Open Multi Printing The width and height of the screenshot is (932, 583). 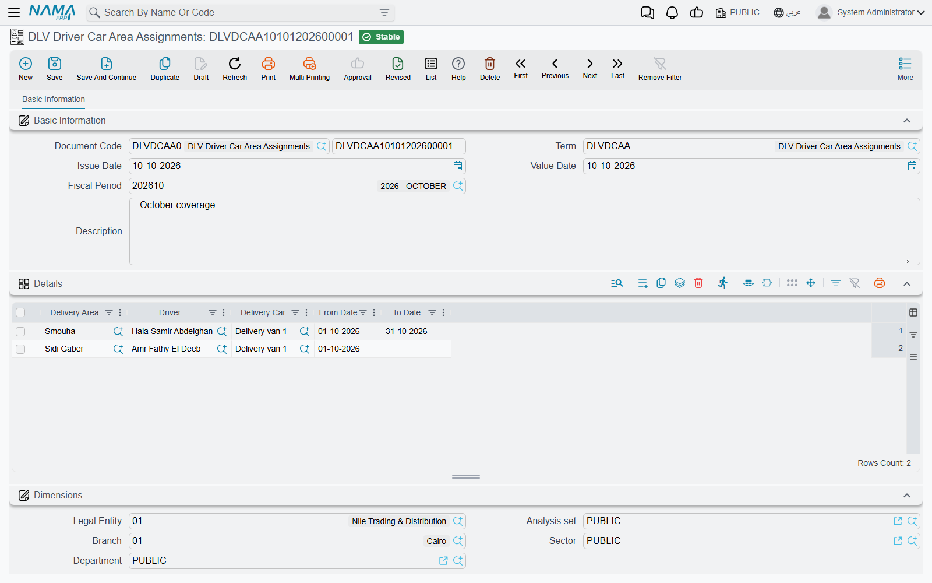309,69
